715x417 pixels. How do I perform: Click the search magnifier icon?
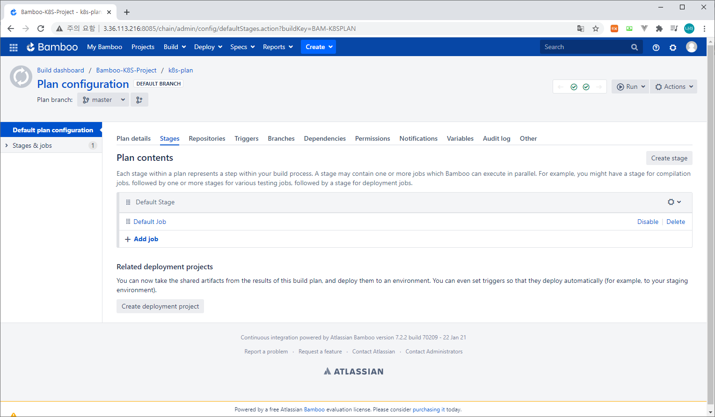pos(635,47)
